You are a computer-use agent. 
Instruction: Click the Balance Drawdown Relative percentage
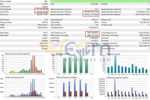point(90,14)
